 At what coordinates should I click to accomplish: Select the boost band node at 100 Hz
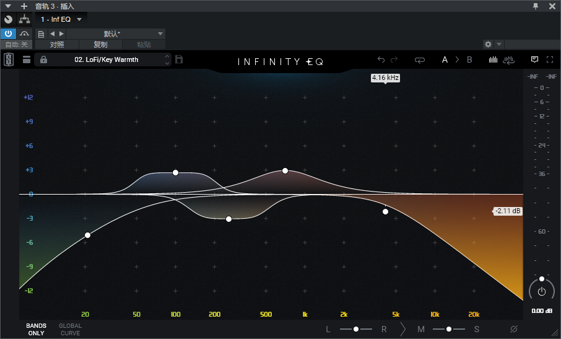pos(175,172)
